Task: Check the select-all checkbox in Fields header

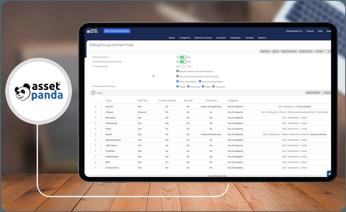Action: tap(101, 101)
